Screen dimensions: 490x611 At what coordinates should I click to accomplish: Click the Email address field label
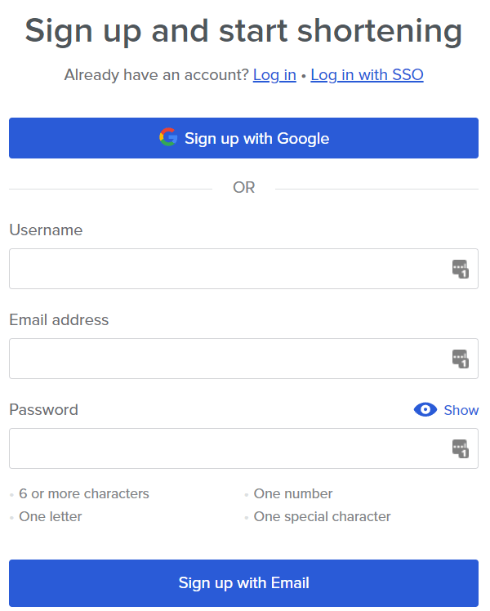59,320
